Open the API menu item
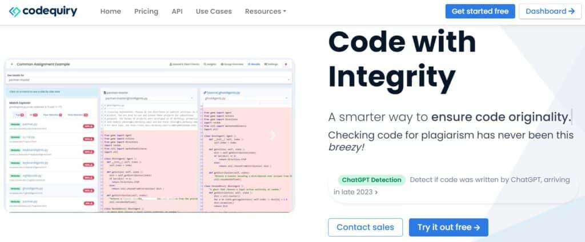 tap(177, 11)
